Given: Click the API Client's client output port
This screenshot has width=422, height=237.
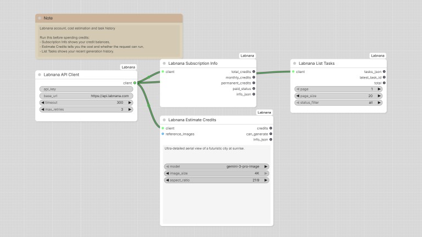Looking at the screenshot, I should (x=135, y=83).
